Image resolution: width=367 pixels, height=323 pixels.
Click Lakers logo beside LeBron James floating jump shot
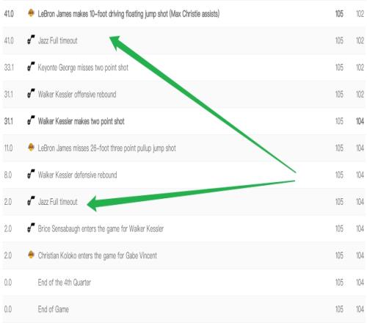[x=31, y=13]
